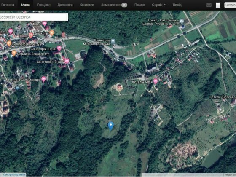The height and width of the screenshot is (177, 236).
Task: Go to the Допомога page
Action: pyautogui.click(x=65, y=5)
